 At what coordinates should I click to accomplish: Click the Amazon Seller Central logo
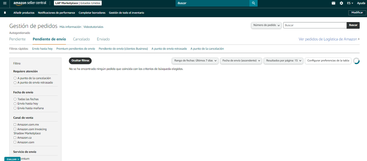[x=30, y=3]
